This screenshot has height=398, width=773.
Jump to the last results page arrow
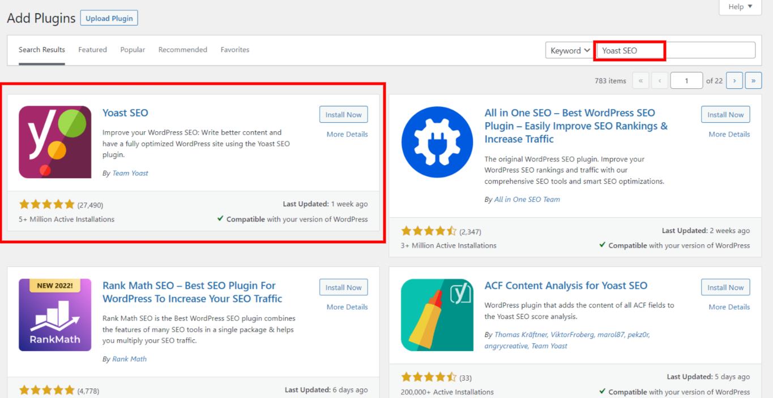click(x=753, y=80)
